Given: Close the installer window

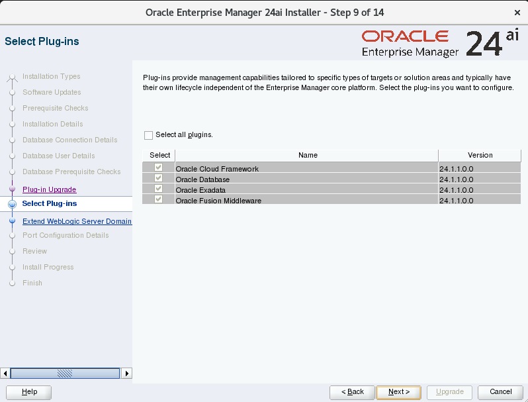Looking at the screenshot, I should point(517,13).
